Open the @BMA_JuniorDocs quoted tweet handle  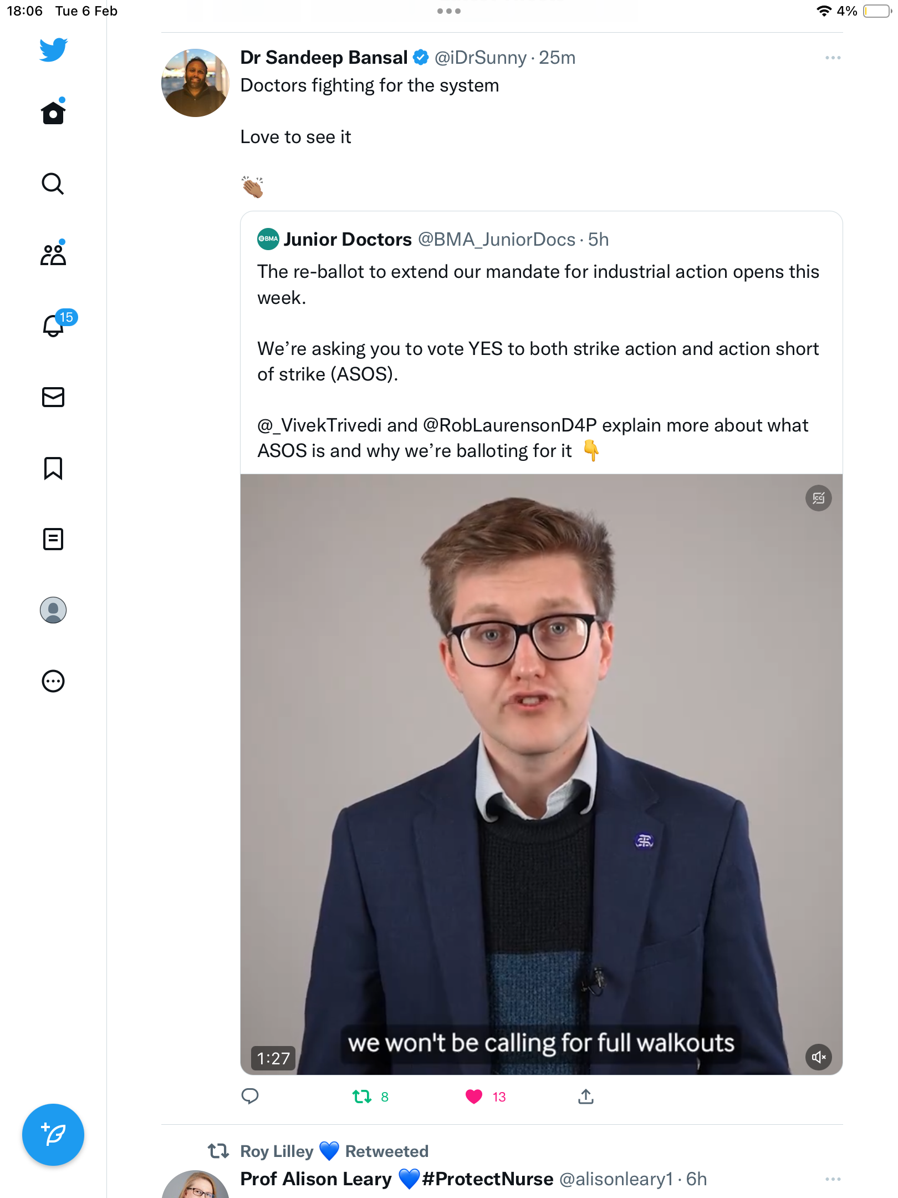pyautogui.click(x=496, y=240)
